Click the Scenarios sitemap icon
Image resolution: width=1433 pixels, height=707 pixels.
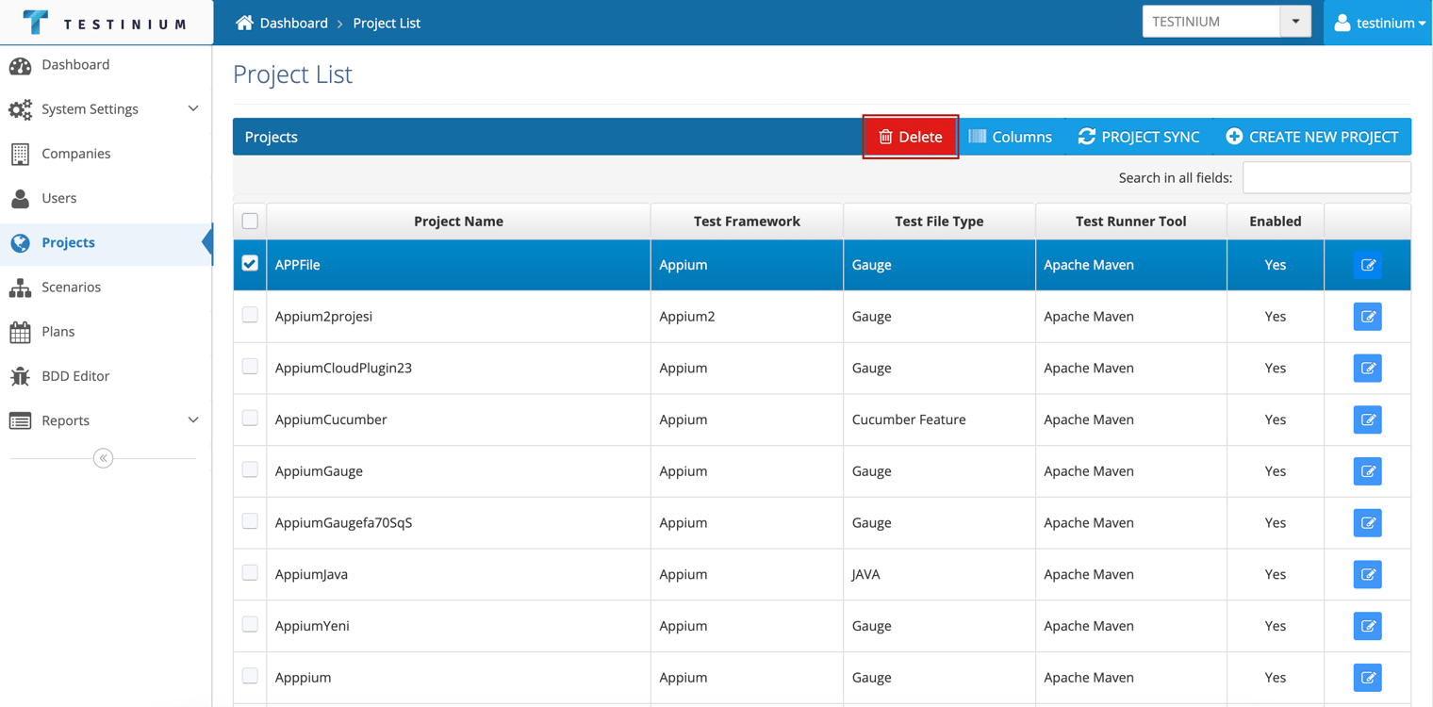(20, 288)
